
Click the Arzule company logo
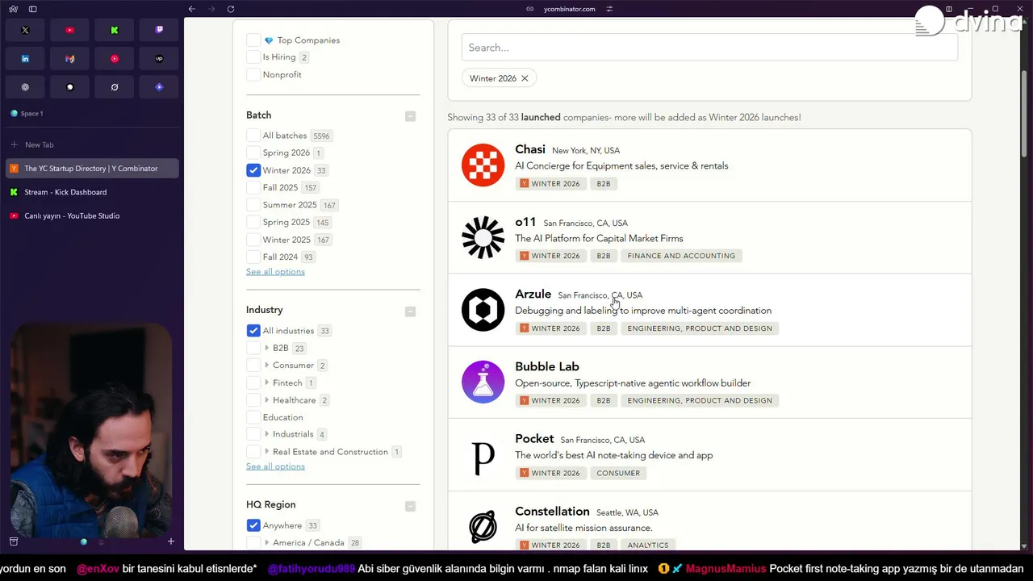(483, 310)
